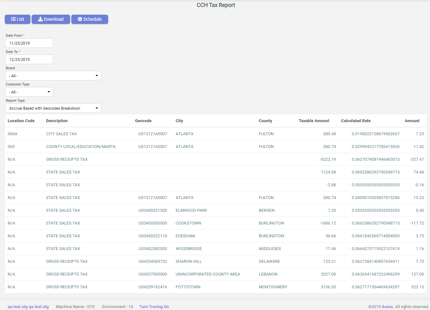Screen dimensions: 430x310
Task: Click the MIDDLESEX county cell
Action: pyautogui.click(x=270, y=249)
